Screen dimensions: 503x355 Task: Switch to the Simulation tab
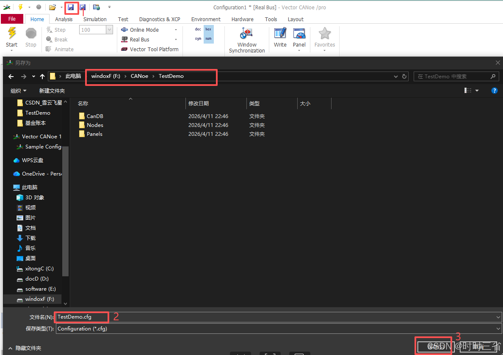[95, 19]
